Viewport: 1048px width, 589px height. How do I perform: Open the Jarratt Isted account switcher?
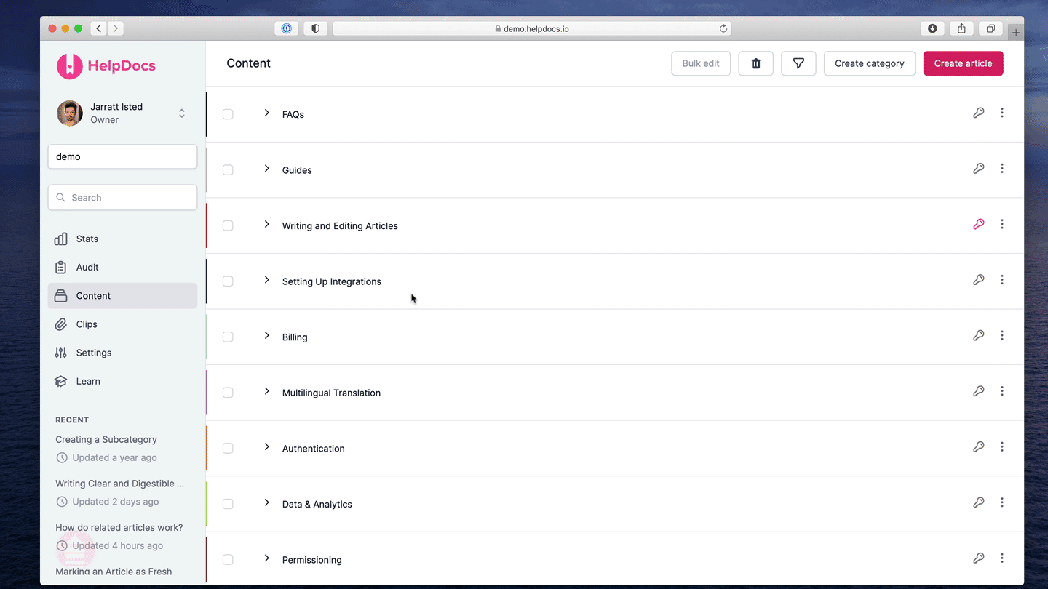point(122,113)
